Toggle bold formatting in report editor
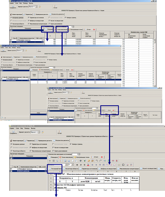165x197 pixels. pos(77,164)
